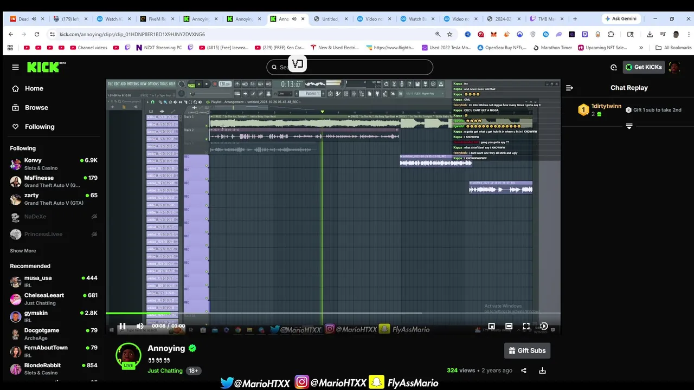Open BlondeRabbit recommended channel
Screen dimensions: 694x390
[x=53, y=369]
